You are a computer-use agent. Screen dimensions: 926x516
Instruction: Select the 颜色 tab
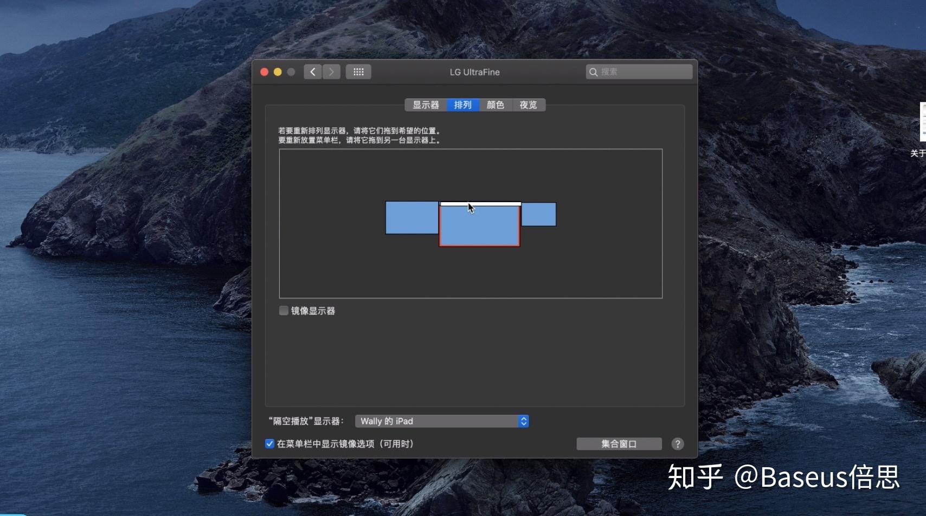pyautogui.click(x=495, y=105)
